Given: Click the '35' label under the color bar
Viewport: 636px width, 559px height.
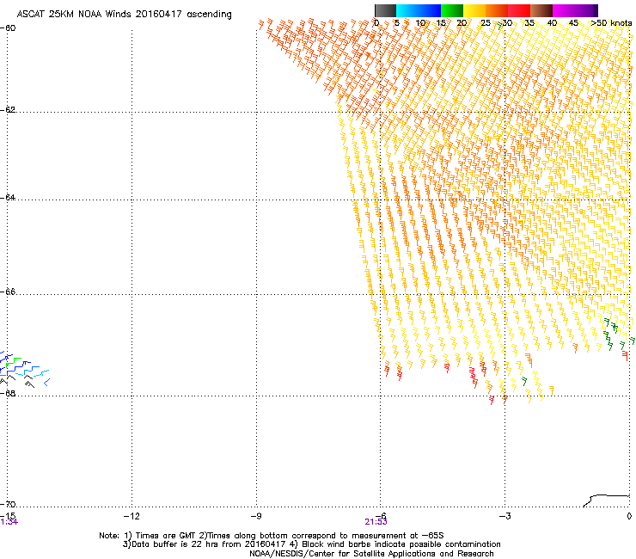Looking at the screenshot, I should coord(529,23).
